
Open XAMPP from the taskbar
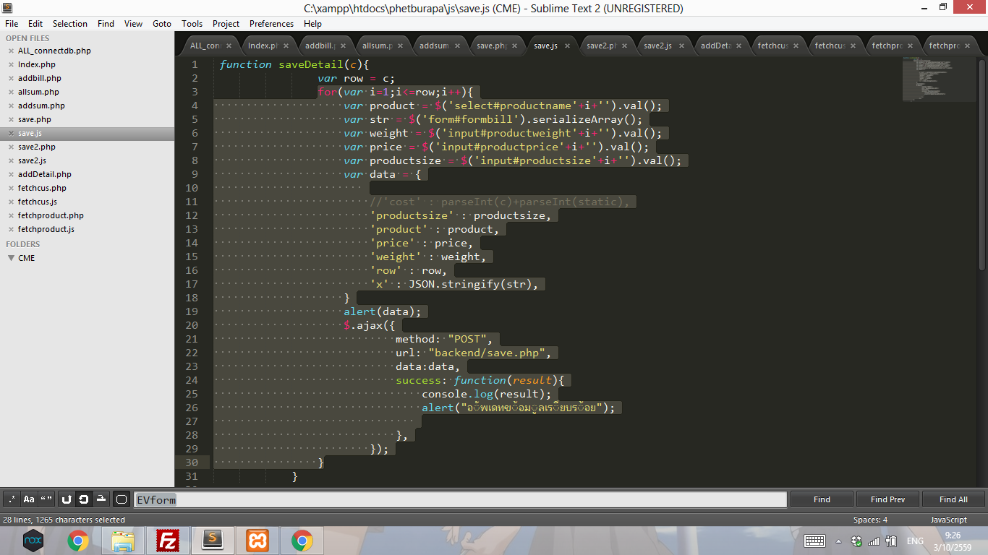257,541
